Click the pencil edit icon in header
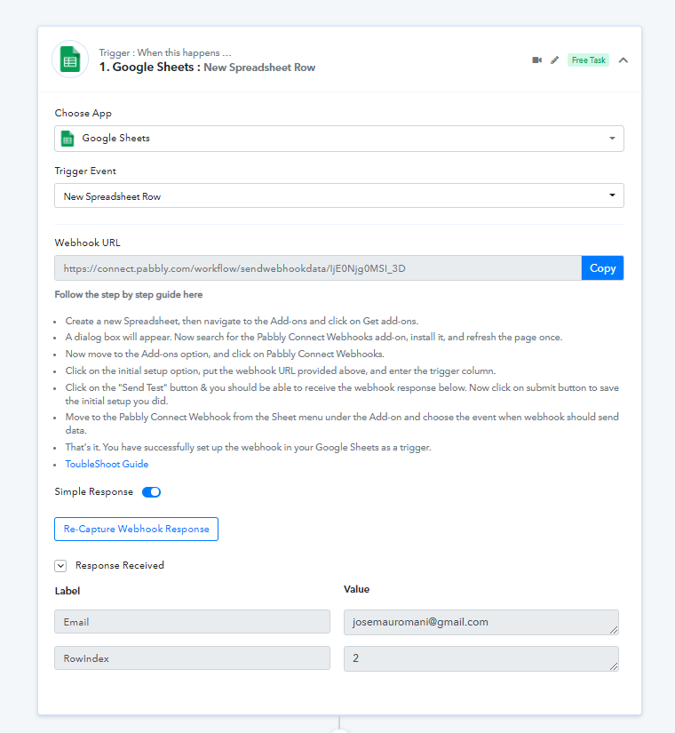 click(x=554, y=60)
